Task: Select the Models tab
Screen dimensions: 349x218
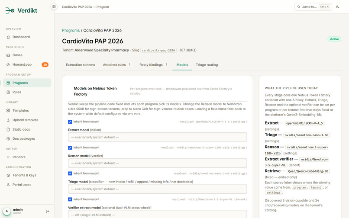Action: coord(182,65)
